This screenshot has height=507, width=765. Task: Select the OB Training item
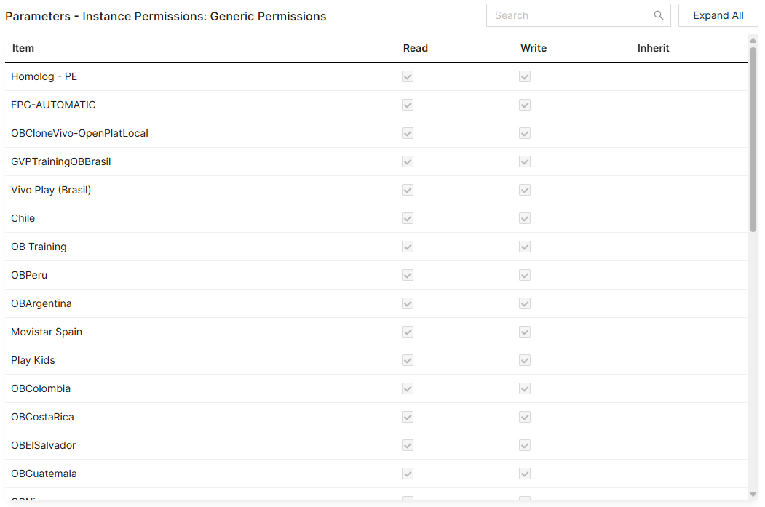click(39, 247)
